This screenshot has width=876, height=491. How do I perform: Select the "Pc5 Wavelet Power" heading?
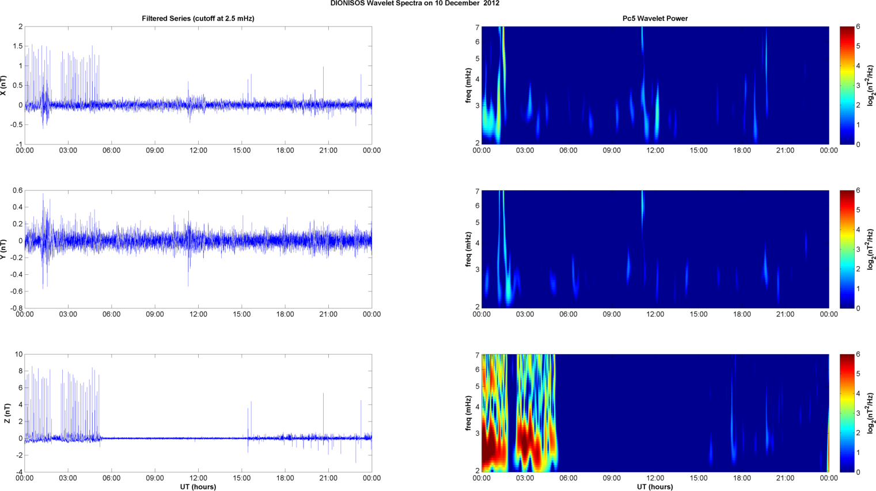coord(655,18)
